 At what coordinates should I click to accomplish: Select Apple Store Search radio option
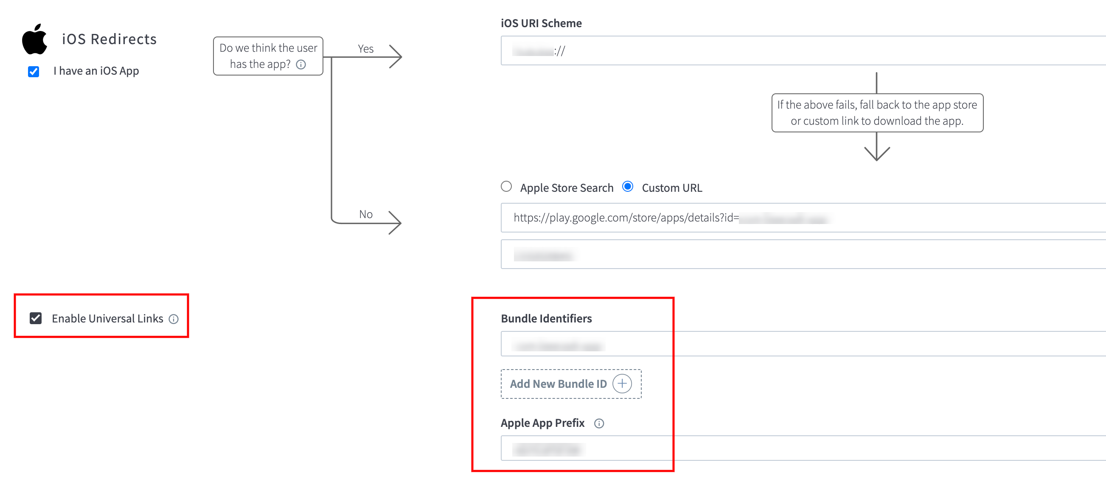tap(506, 187)
